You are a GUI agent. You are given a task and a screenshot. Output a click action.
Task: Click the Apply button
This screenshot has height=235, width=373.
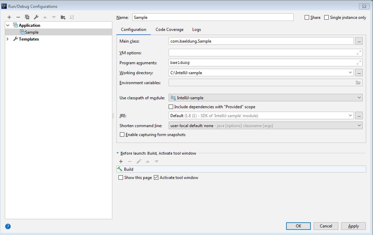353,226
